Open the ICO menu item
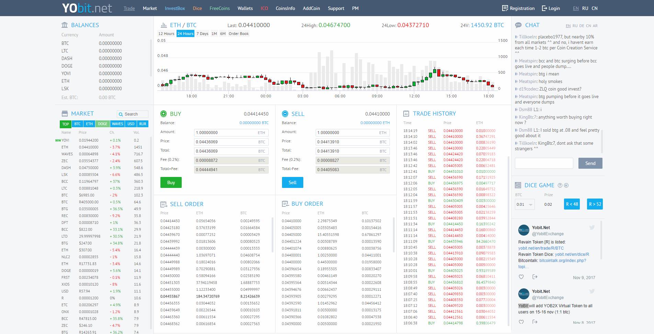Viewport: 654px width, 334px height. click(264, 8)
